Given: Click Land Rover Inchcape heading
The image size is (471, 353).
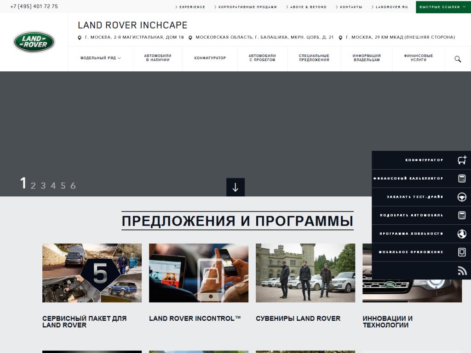Looking at the screenshot, I should pos(132,25).
